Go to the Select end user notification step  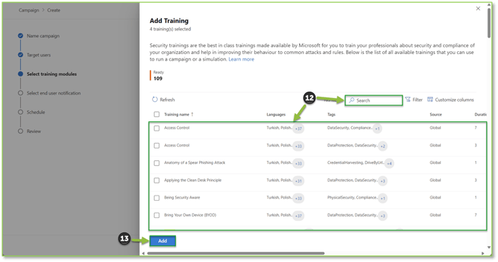pos(54,93)
